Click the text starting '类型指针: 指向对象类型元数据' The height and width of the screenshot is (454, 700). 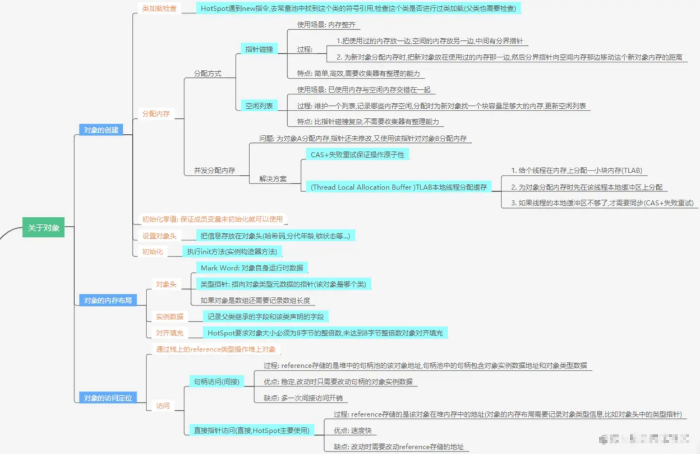283,284
